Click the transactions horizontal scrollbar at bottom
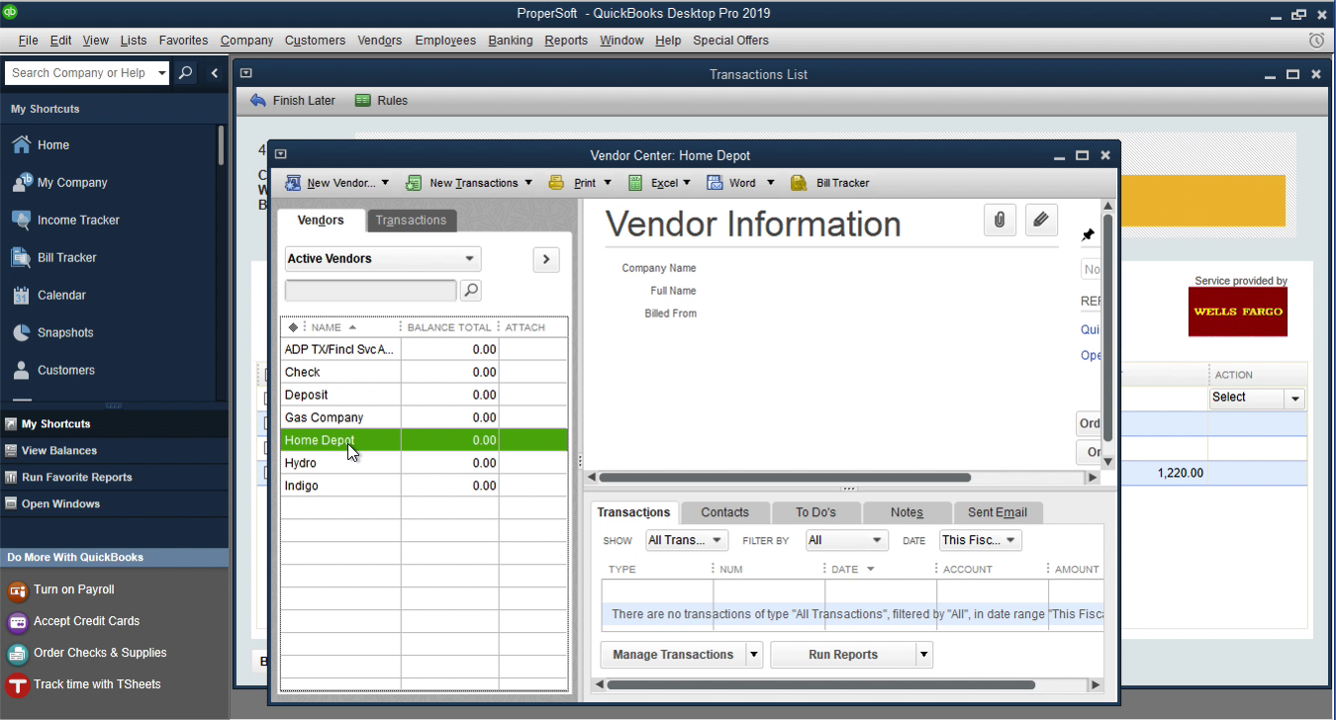The image size is (1336, 720). [820, 684]
